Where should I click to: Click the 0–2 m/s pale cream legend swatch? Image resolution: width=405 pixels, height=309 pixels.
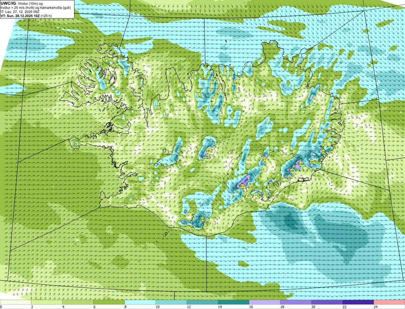click(16, 302)
